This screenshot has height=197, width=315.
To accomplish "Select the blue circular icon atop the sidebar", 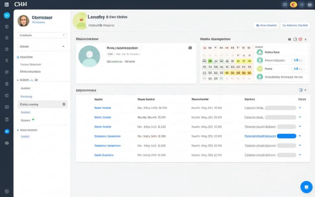I will (x=7, y=16).
